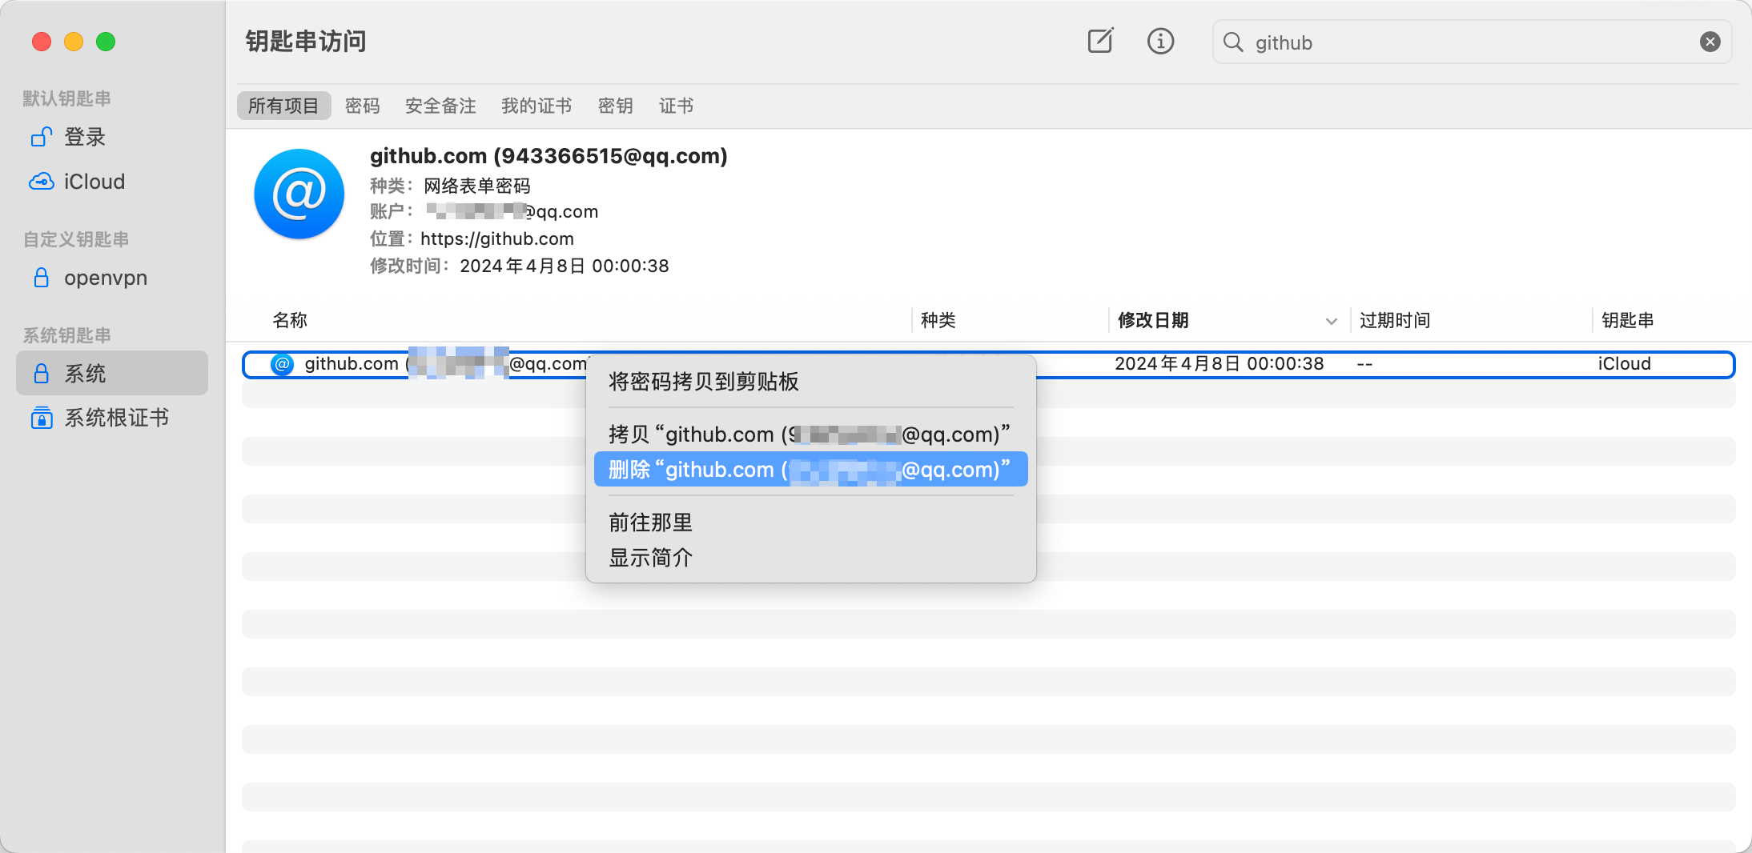
Task: Zoom the window with the green button
Action: [x=106, y=42]
